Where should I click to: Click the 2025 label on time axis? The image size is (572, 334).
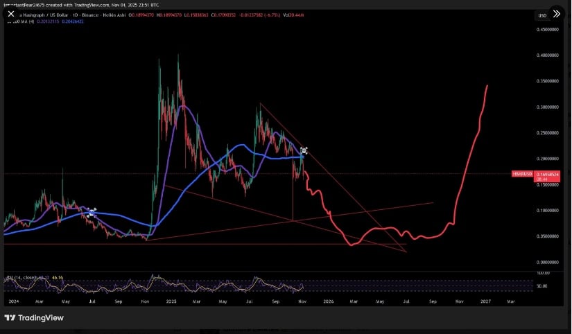click(x=169, y=302)
